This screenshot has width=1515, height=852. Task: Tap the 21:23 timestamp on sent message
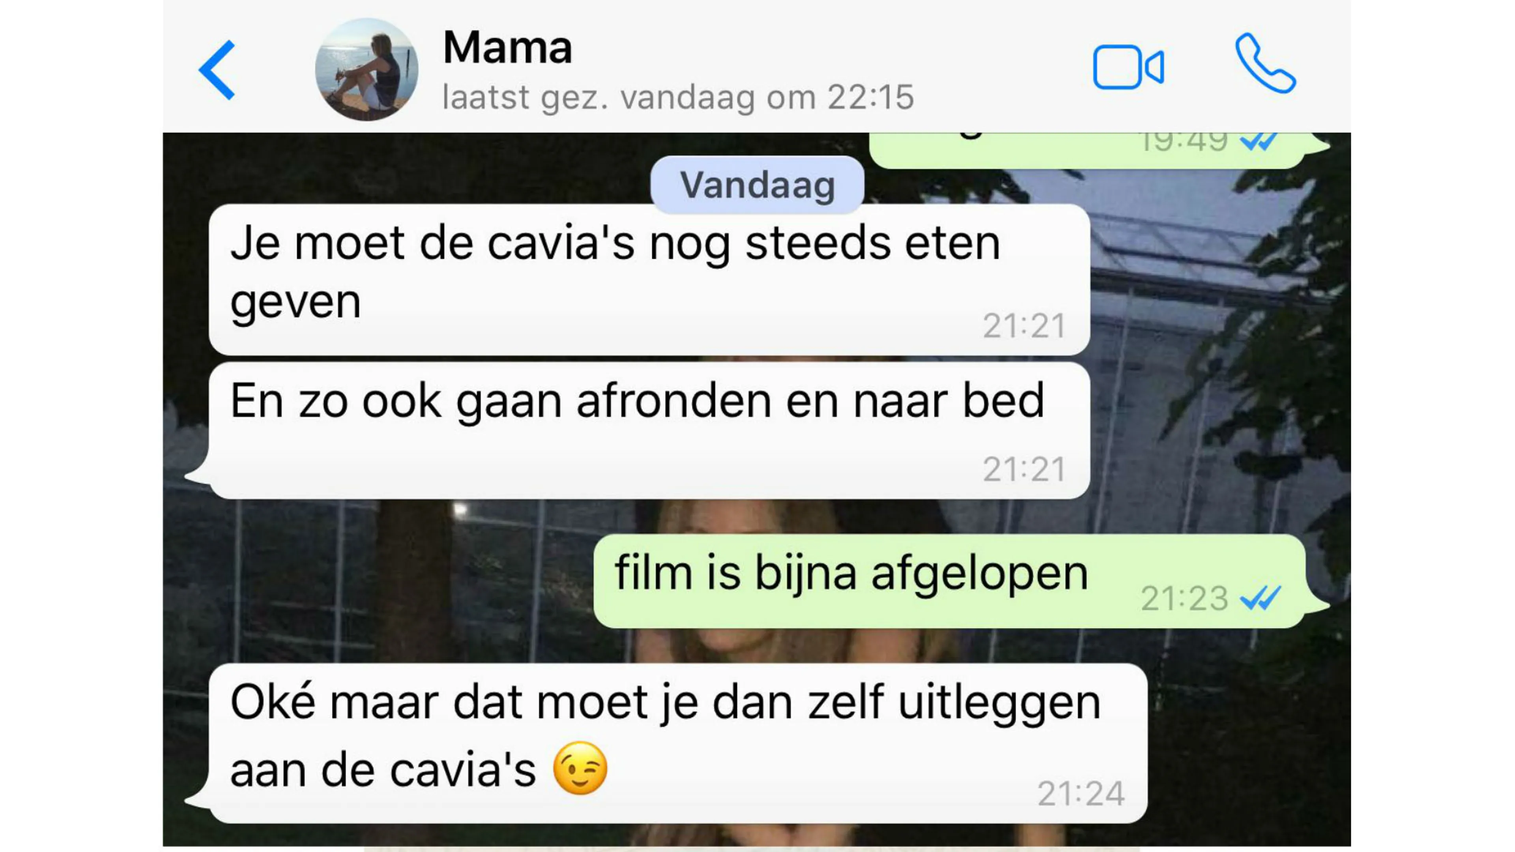(1184, 599)
